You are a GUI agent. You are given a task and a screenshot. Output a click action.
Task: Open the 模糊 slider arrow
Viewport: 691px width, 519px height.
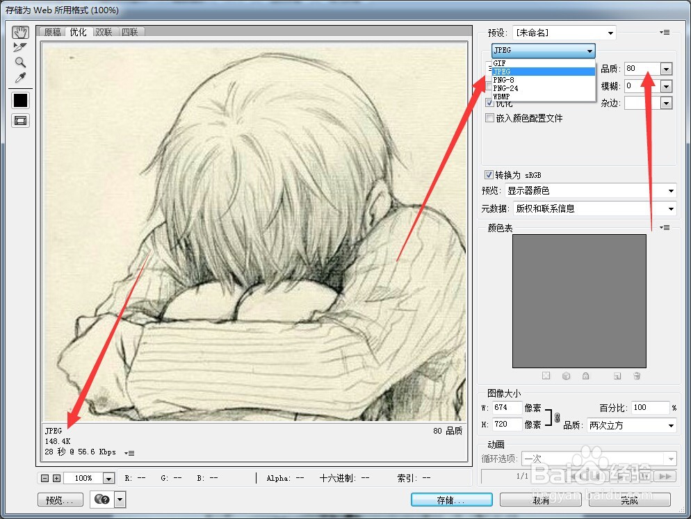666,86
